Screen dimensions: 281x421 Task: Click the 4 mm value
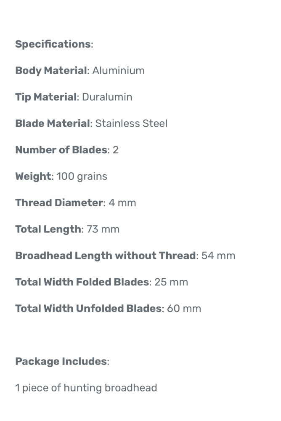tap(122, 203)
